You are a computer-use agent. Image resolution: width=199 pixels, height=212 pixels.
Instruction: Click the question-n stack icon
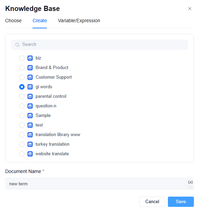point(30,106)
